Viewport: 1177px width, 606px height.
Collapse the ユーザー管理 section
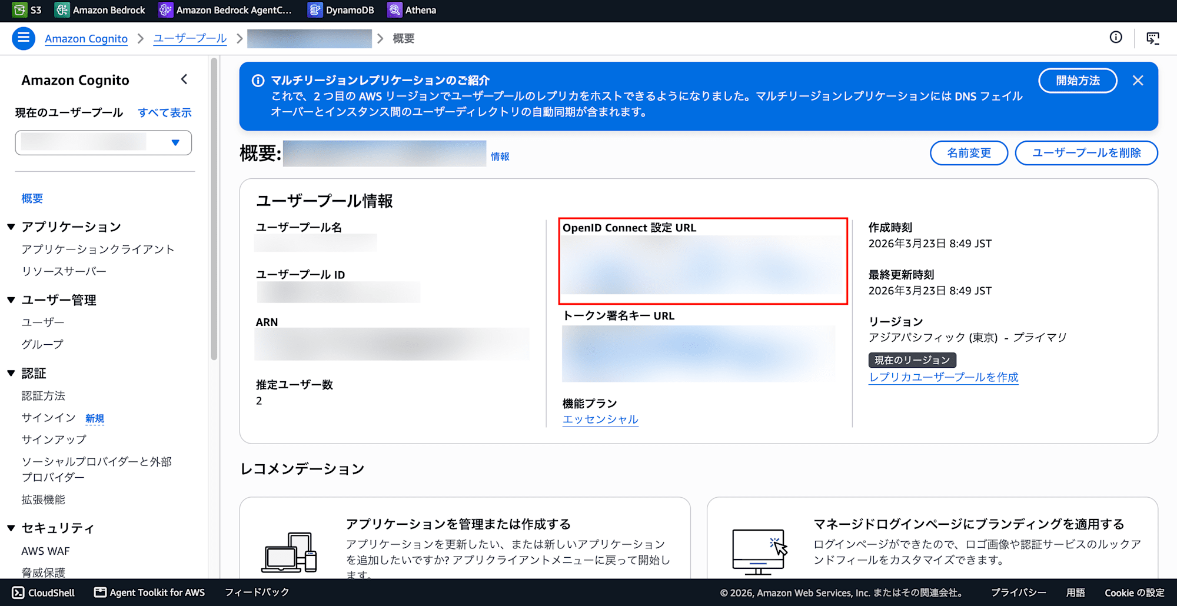click(11, 300)
